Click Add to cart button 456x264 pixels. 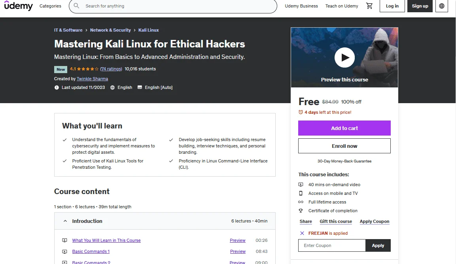tap(344, 128)
